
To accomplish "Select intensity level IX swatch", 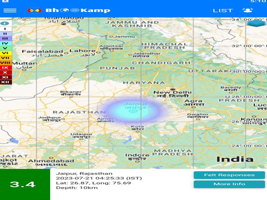I will [x=6, y=67].
